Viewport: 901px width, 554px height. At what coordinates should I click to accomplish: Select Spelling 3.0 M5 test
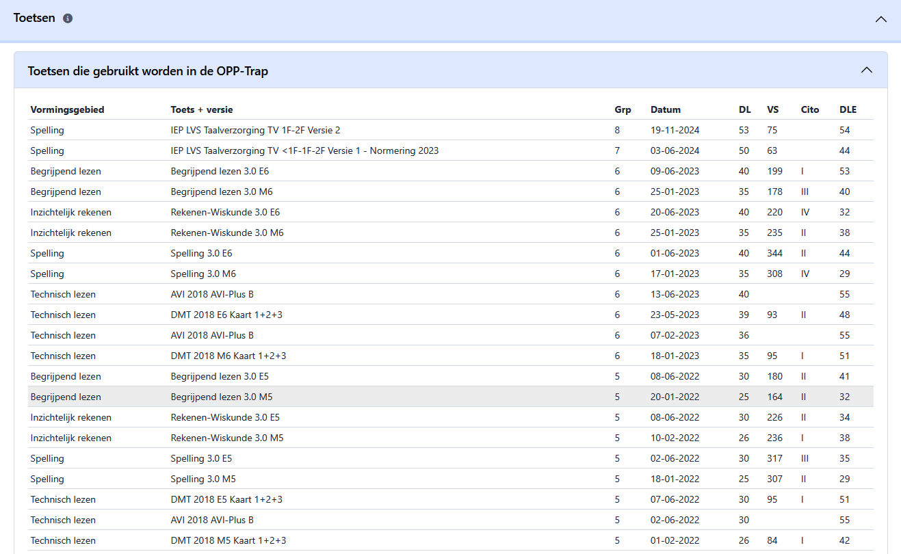451,479
